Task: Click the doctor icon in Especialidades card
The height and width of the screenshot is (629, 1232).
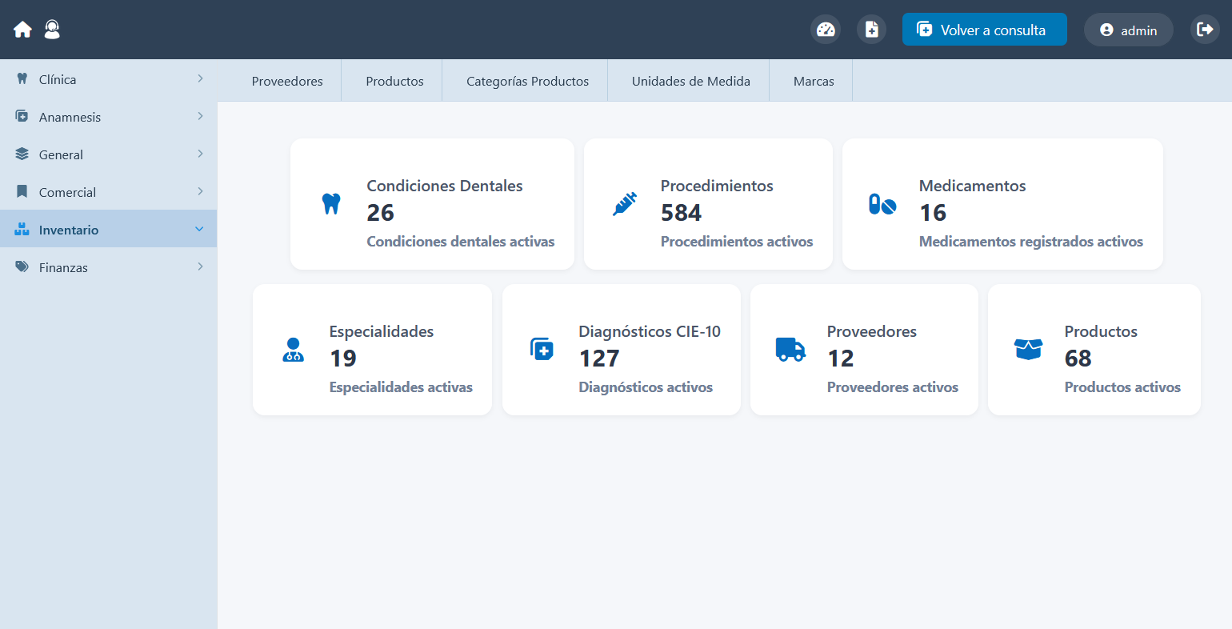Action: pyautogui.click(x=294, y=350)
